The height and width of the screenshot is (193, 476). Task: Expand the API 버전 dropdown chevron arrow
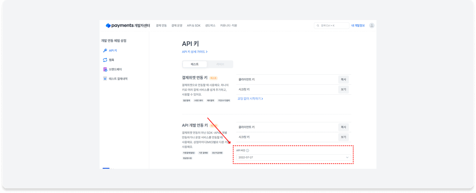(347, 157)
